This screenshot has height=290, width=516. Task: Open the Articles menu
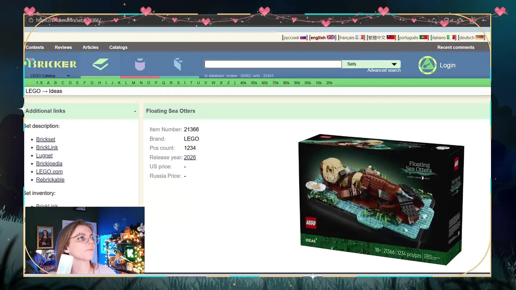point(90,47)
